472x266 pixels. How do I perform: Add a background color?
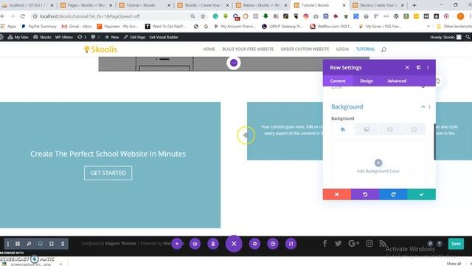(x=378, y=163)
